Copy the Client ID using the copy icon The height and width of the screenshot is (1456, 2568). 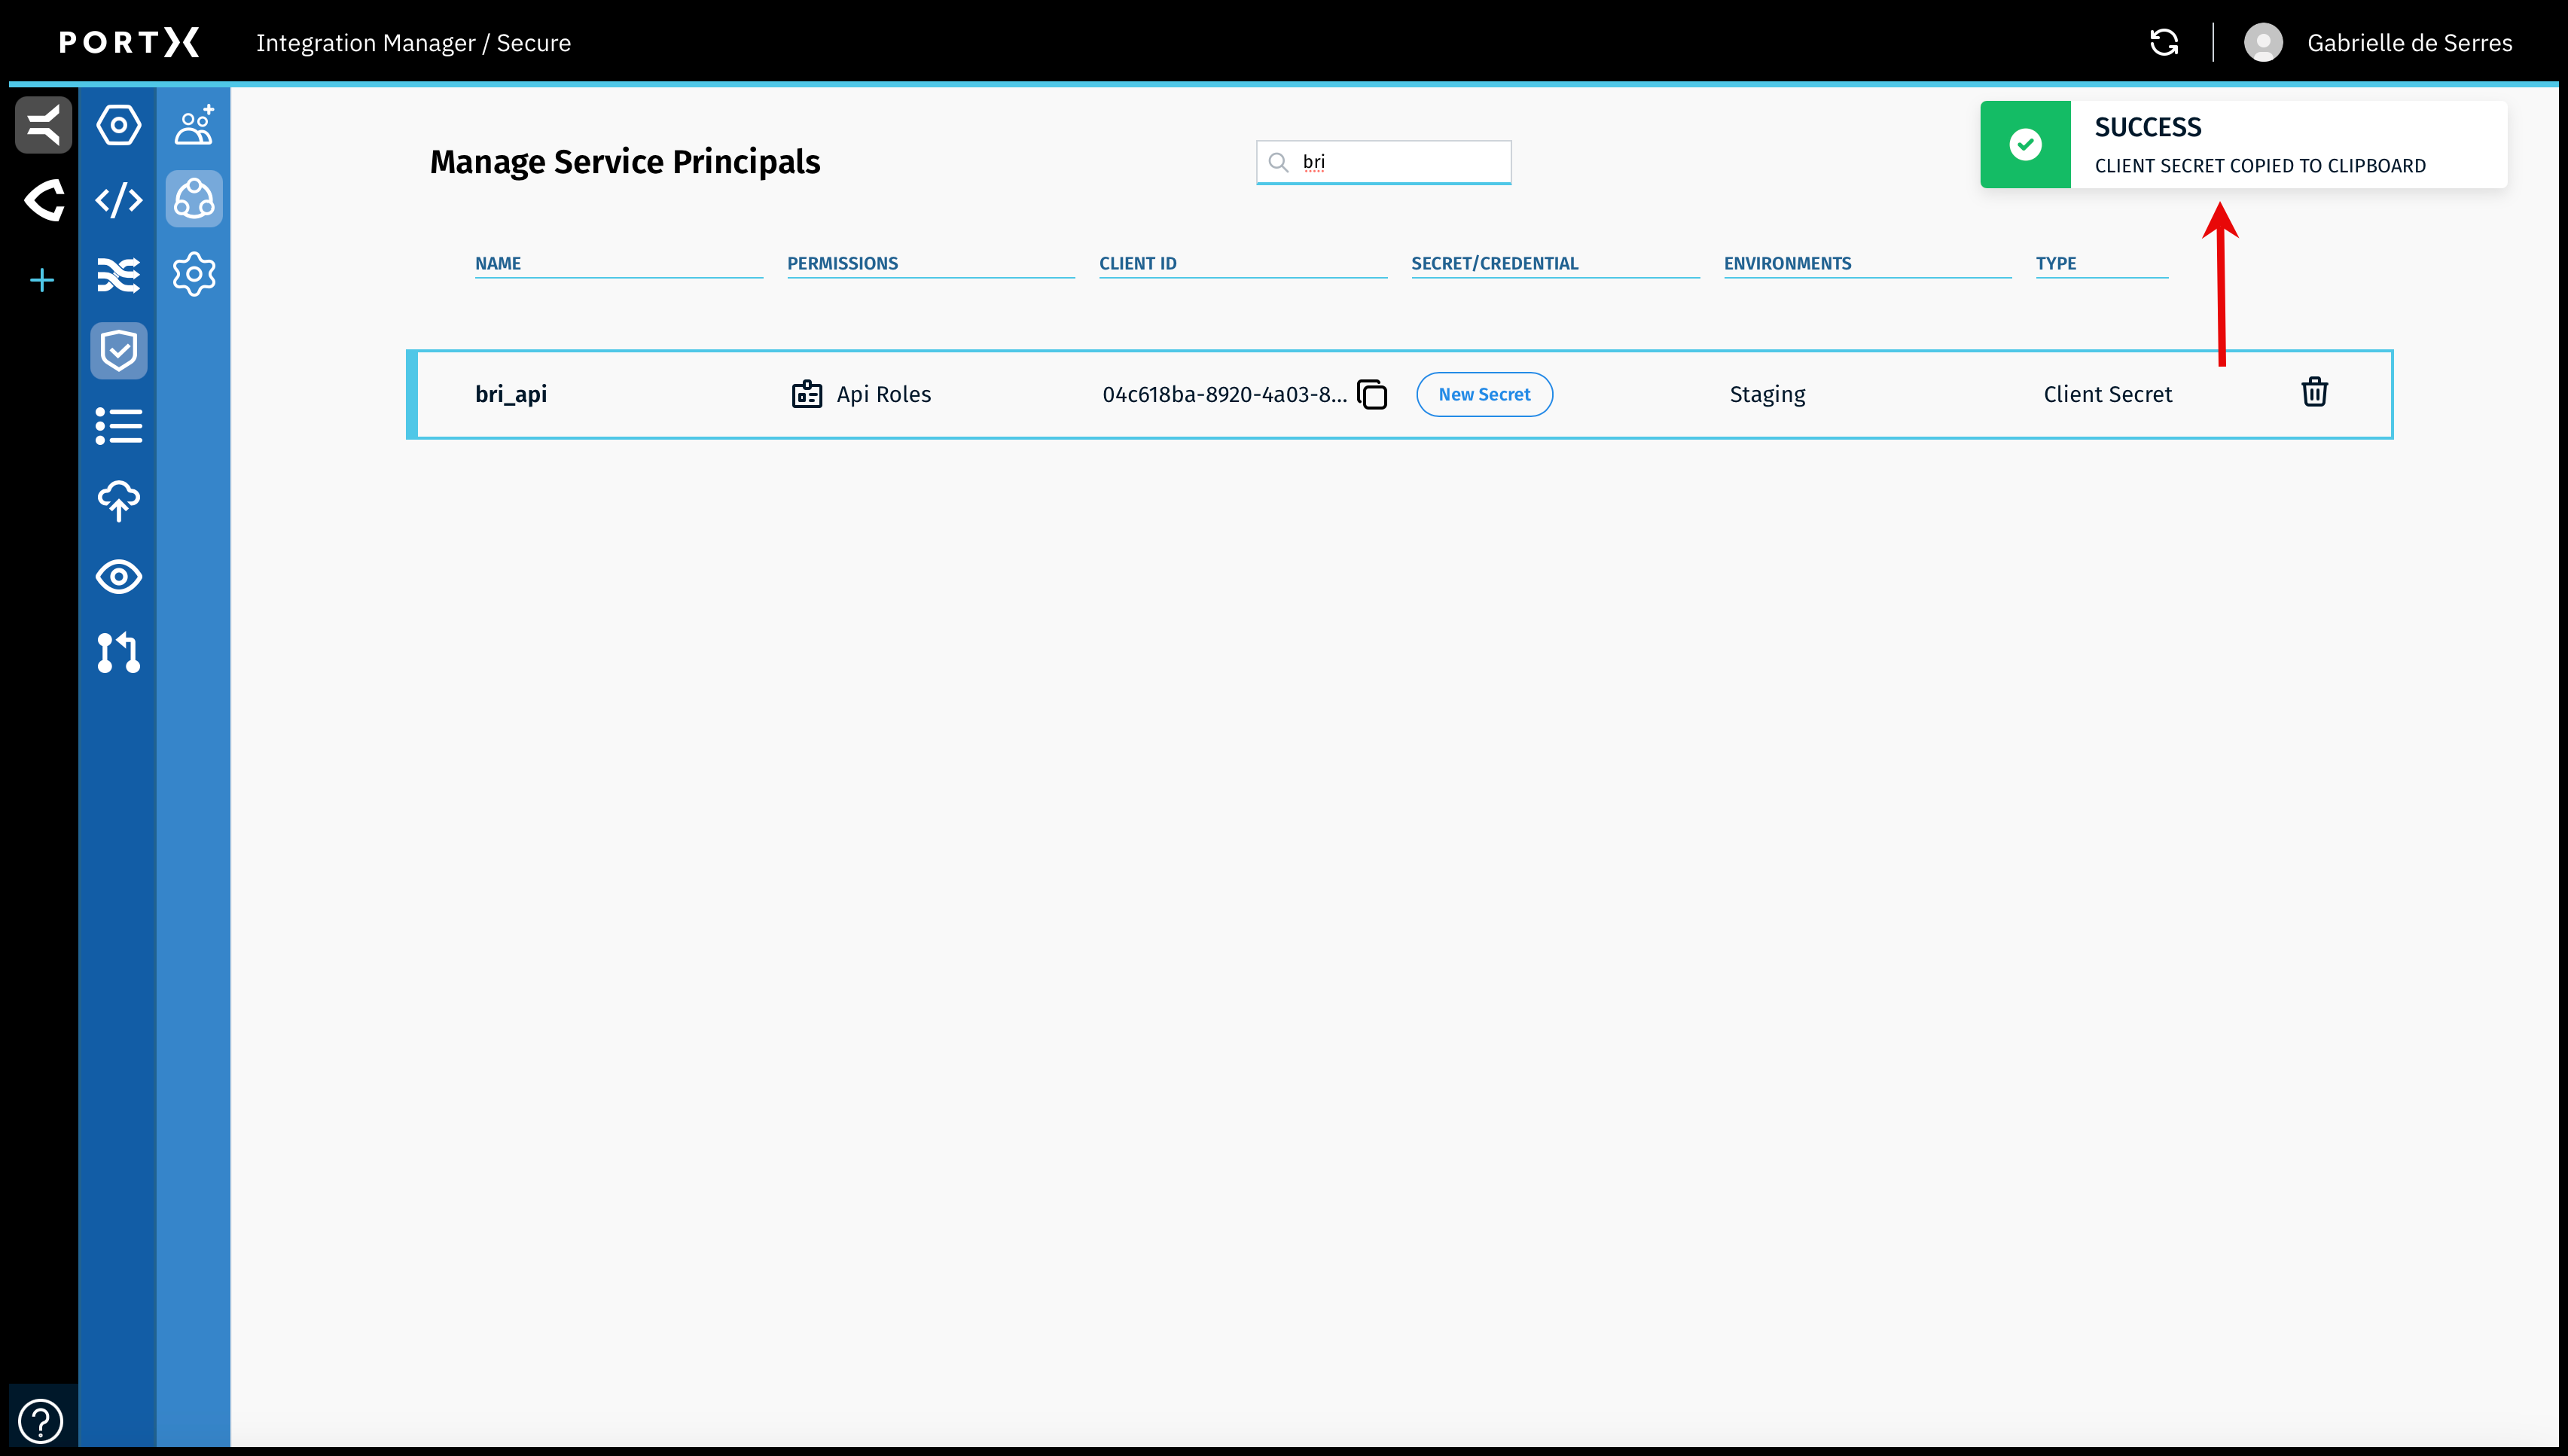(1372, 394)
